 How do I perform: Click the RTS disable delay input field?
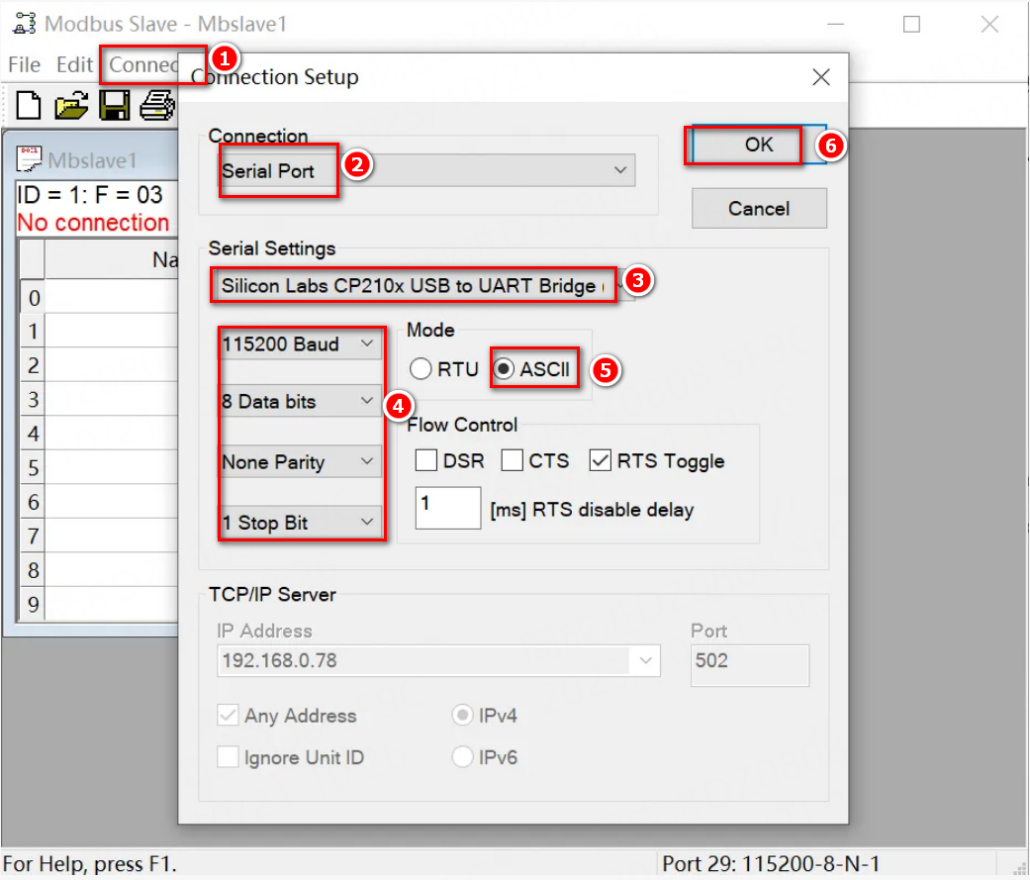pos(447,508)
